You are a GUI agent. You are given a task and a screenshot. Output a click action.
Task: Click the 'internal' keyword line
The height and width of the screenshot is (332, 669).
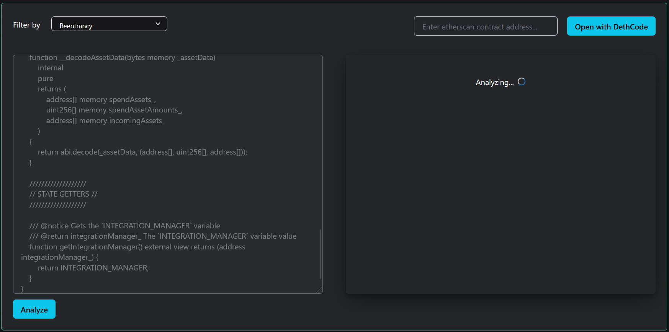(x=51, y=68)
